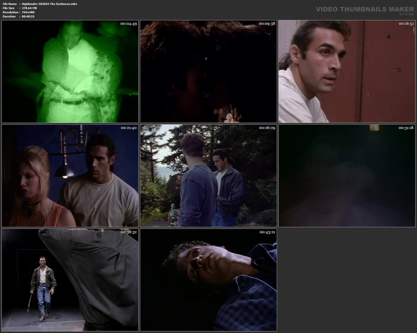Open the blonde woman and man thumbnail at 00:21:40

coord(70,176)
